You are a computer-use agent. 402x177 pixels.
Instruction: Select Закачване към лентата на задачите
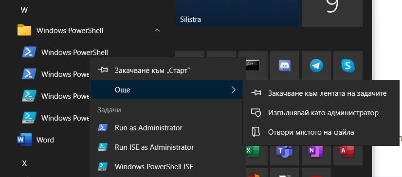321,93
